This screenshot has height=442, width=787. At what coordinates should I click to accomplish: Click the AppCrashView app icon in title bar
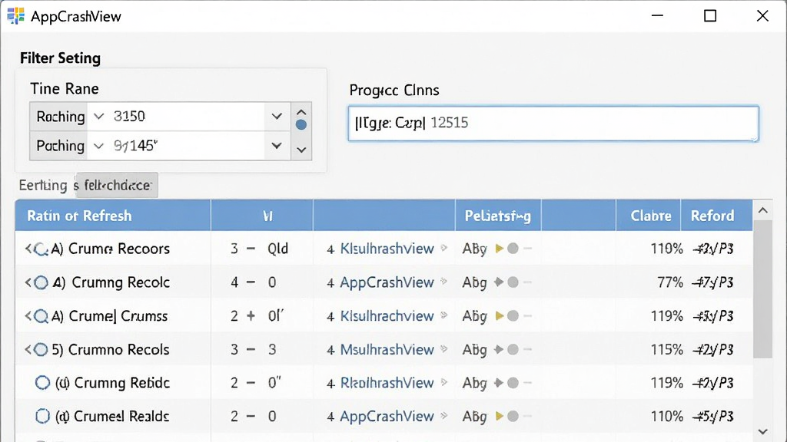[x=15, y=16]
